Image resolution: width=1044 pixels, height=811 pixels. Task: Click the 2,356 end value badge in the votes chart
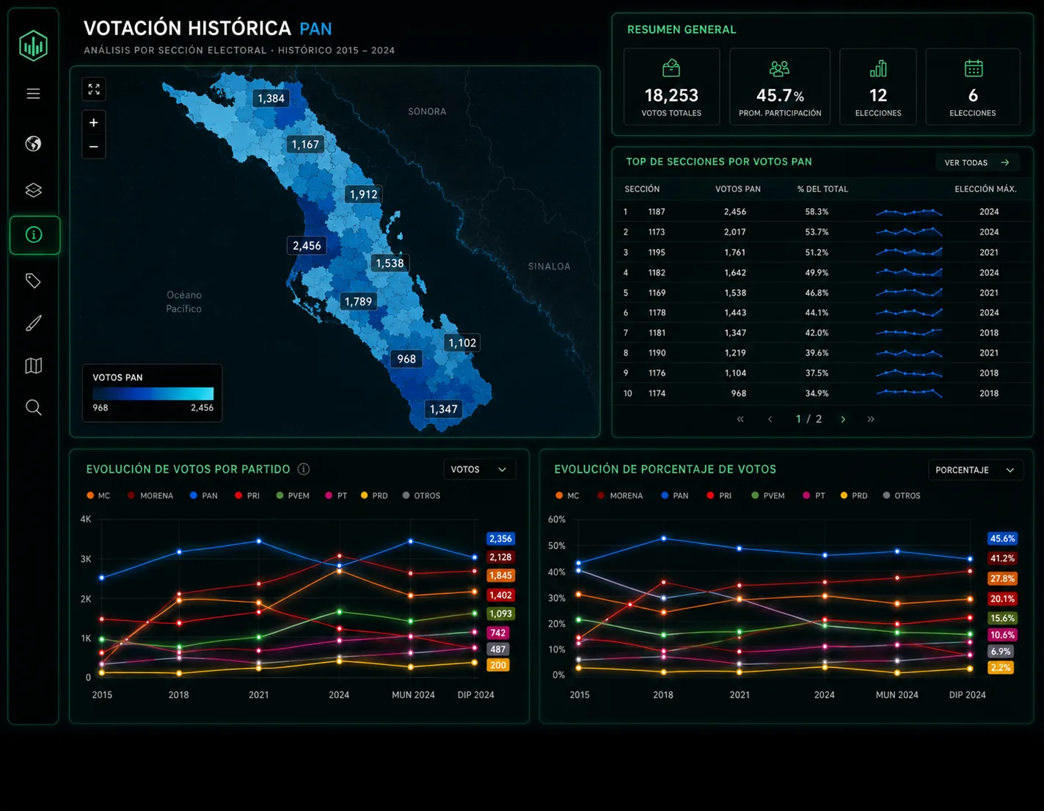pos(500,539)
